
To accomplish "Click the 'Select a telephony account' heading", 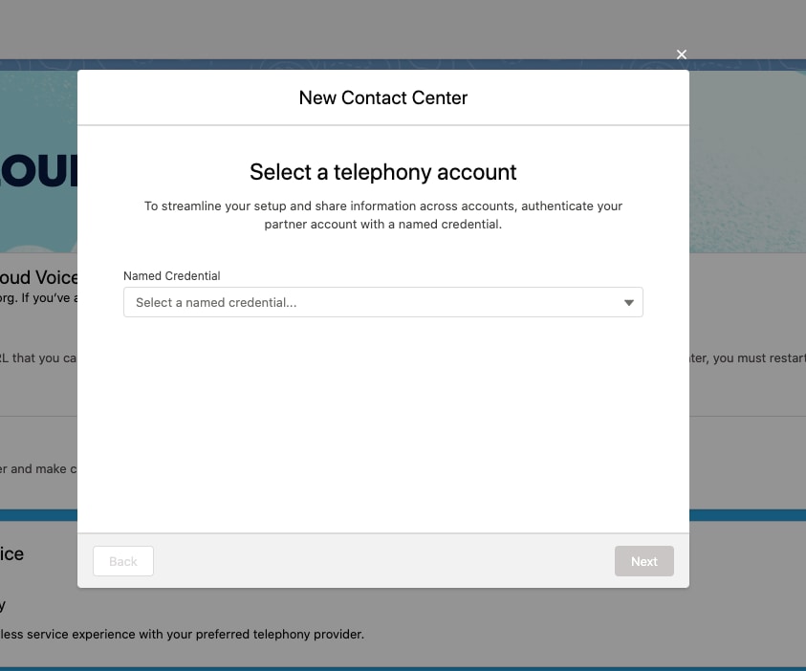I will coord(383,172).
